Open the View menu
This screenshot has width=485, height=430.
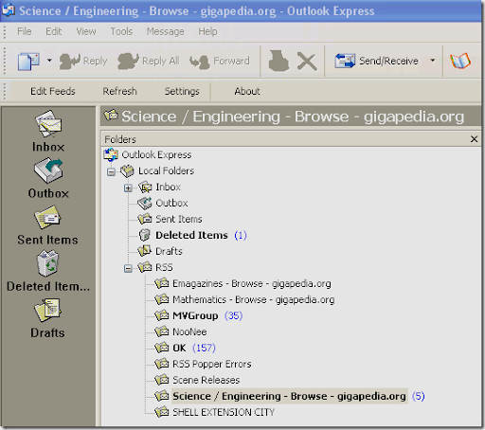click(86, 31)
